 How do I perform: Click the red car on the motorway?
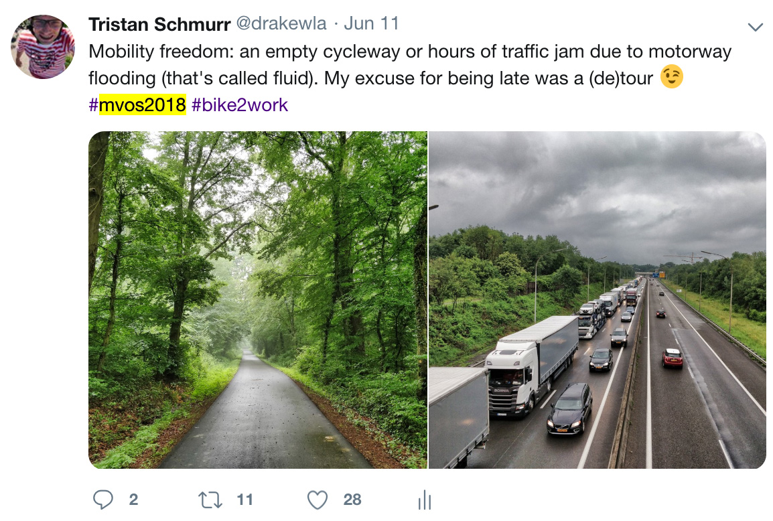coord(673,358)
